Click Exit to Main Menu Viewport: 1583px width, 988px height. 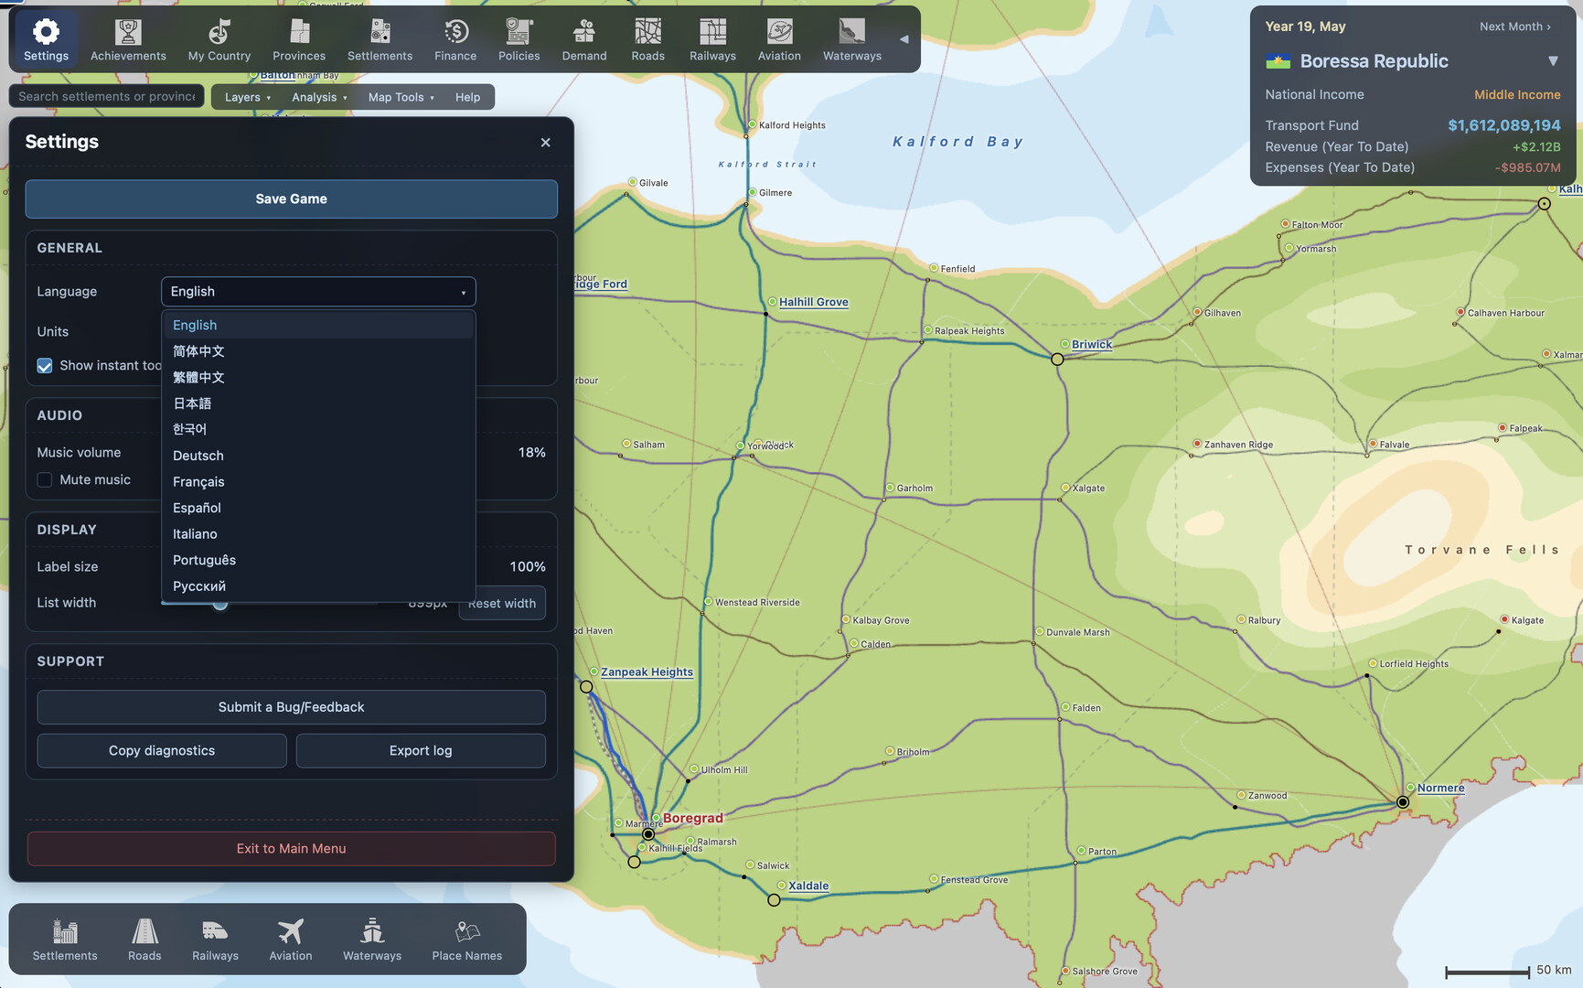291,849
